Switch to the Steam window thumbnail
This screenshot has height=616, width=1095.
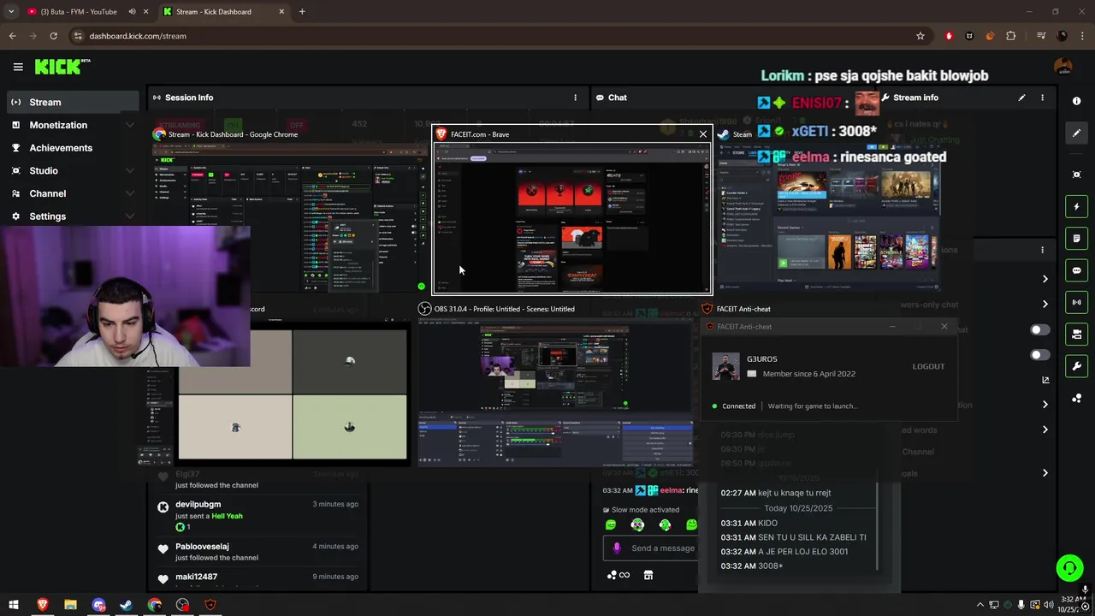point(827,217)
